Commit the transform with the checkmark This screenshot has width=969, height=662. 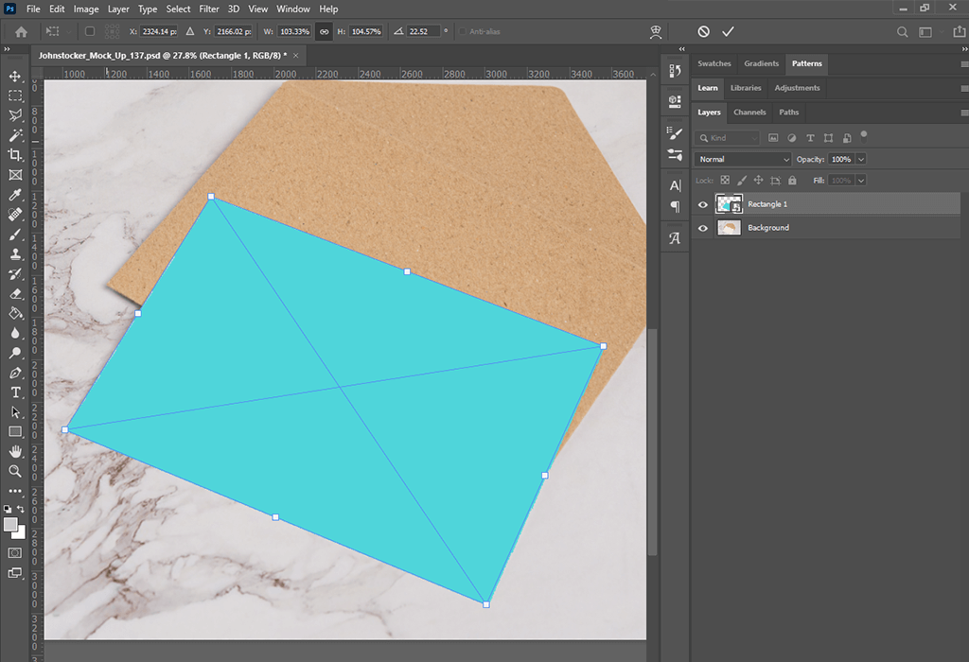click(x=728, y=31)
